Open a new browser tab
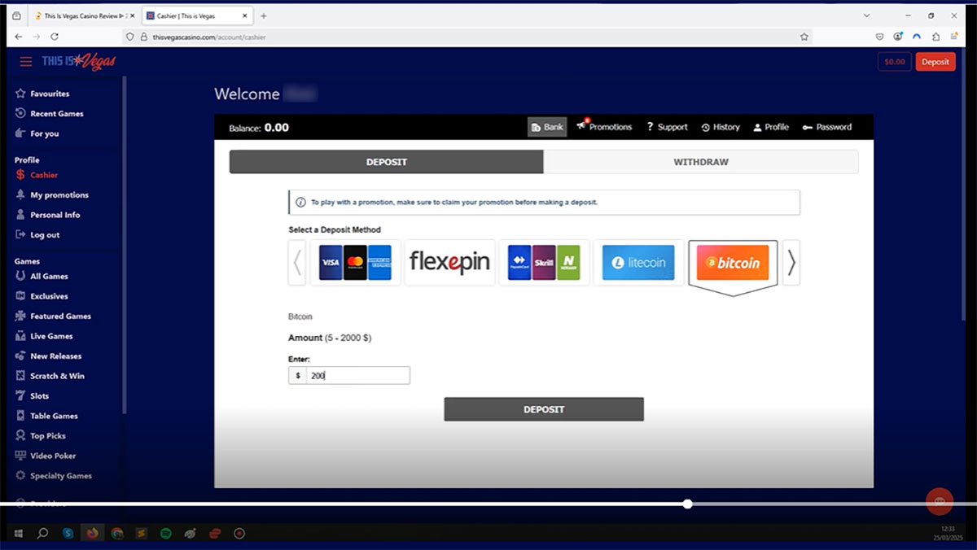This screenshot has width=977, height=550. (x=263, y=15)
